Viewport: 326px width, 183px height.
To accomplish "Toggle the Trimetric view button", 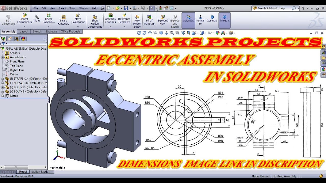I will pos(224,20).
